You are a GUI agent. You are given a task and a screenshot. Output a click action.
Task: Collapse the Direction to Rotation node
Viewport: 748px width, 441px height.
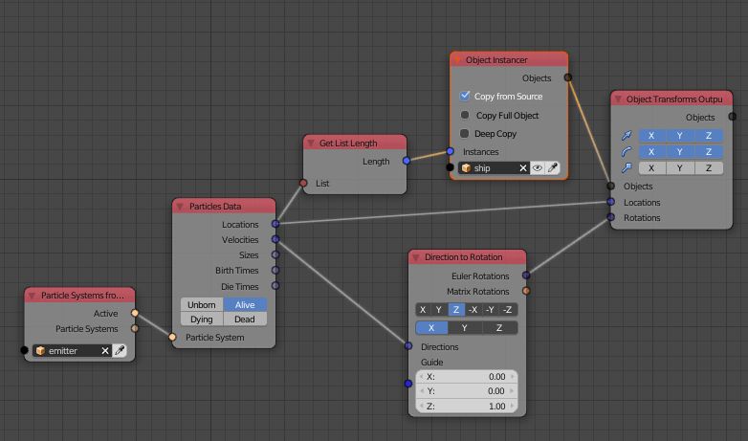point(416,257)
